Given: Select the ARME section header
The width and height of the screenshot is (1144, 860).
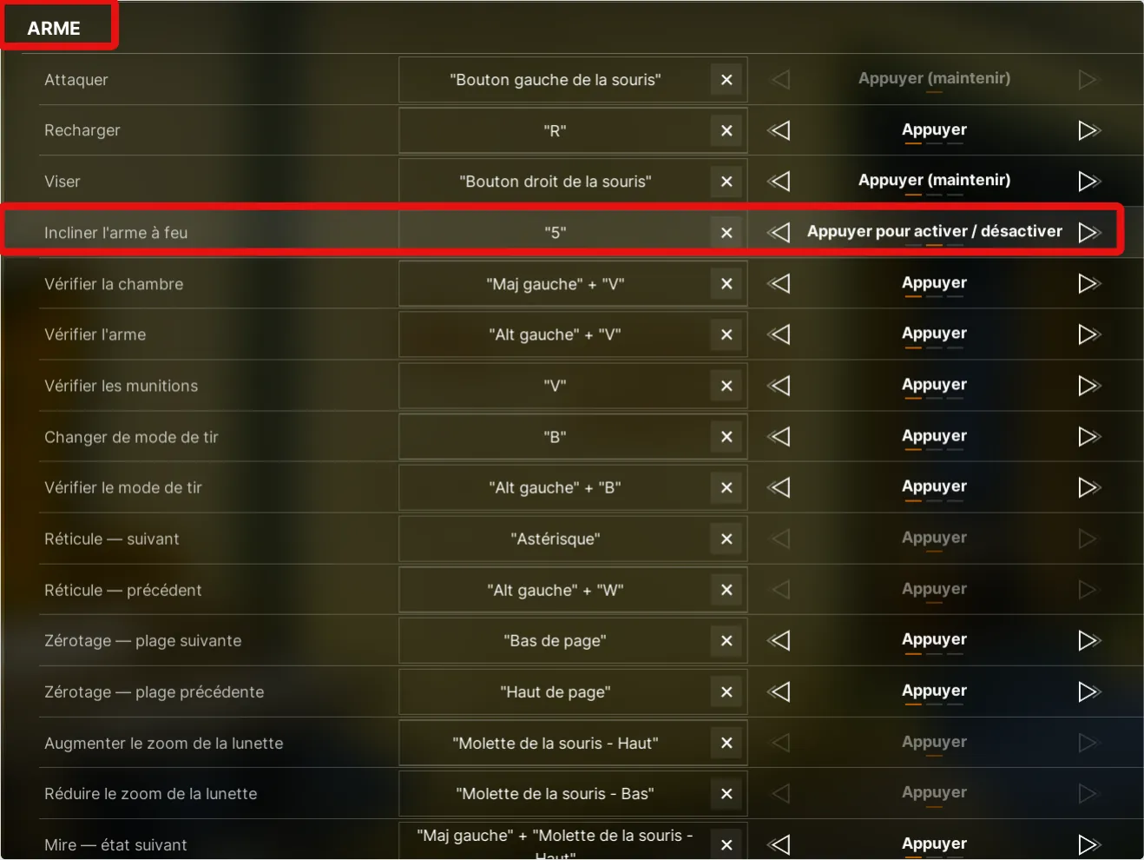Looking at the screenshot, I should coord(54,28).
